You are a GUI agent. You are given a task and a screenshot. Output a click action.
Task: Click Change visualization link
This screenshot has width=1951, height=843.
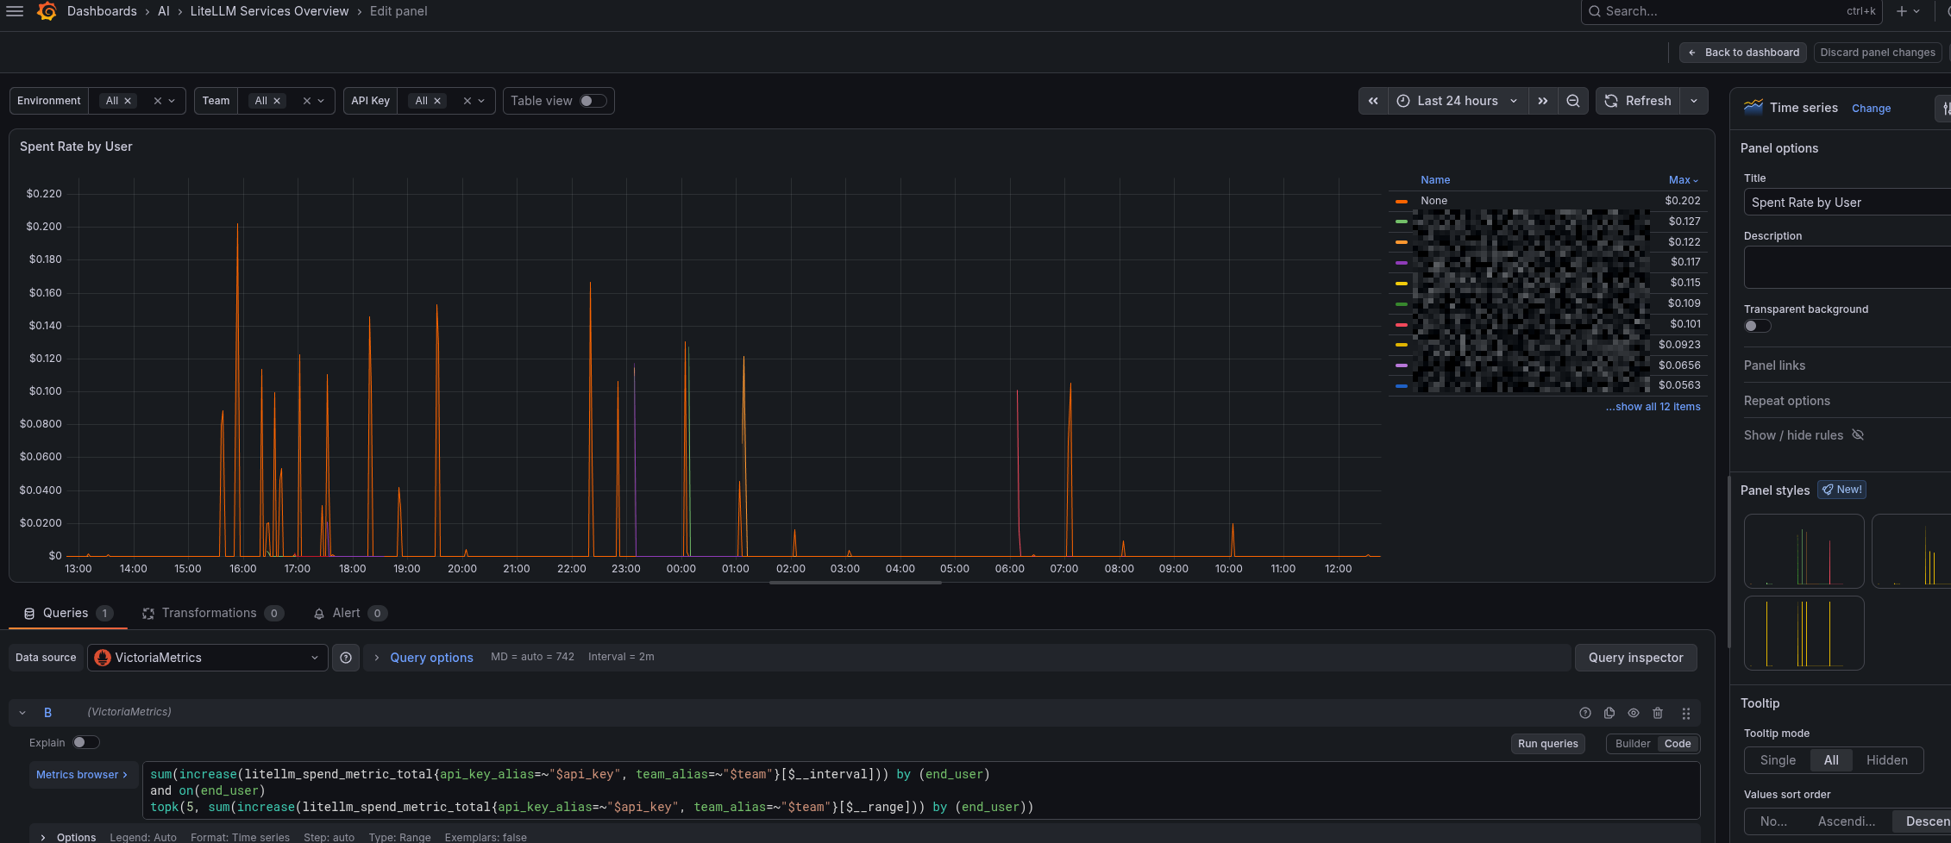pos(1871,109)
